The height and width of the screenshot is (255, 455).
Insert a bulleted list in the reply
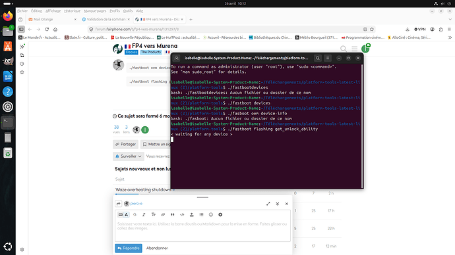pyautogui.click(x=201, y=214)
